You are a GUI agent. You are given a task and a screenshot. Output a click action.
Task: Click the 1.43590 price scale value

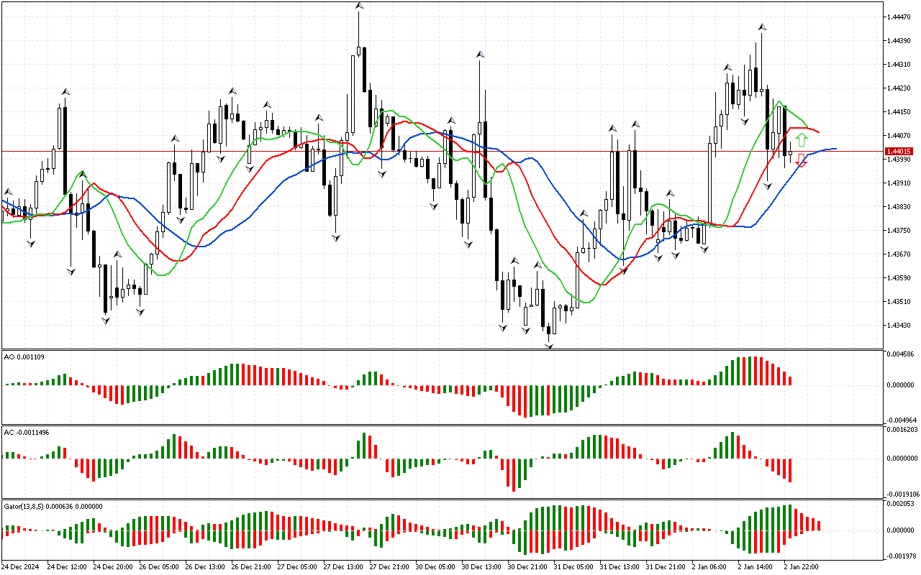899,277
